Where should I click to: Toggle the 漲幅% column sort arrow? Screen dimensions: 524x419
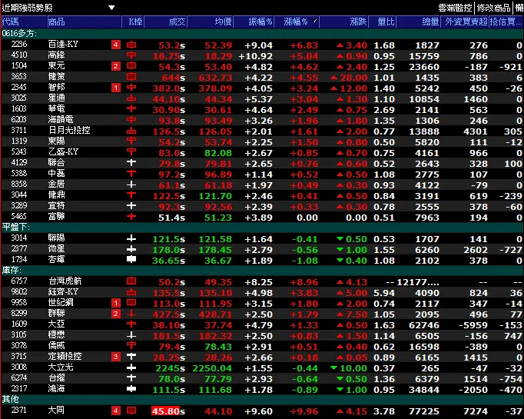click(314, 21)
